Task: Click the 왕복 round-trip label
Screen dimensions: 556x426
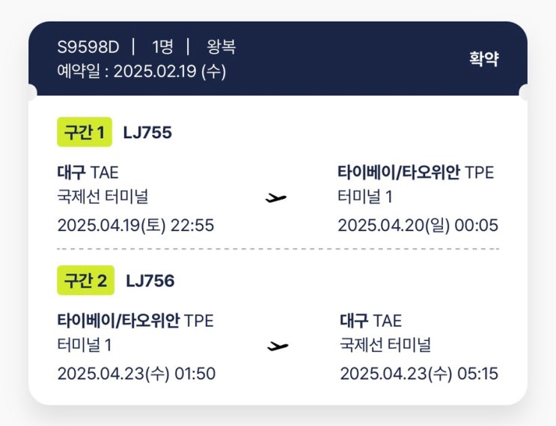Action: coord(221,47)
